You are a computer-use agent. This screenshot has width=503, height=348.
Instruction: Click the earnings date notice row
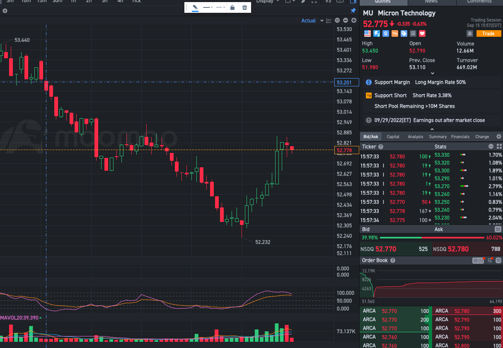(431, 120)
